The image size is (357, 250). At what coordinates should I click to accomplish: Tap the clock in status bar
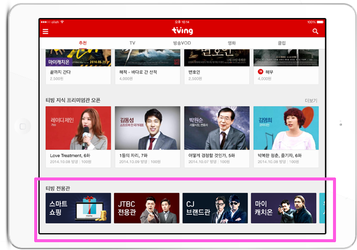click(182, 22)
